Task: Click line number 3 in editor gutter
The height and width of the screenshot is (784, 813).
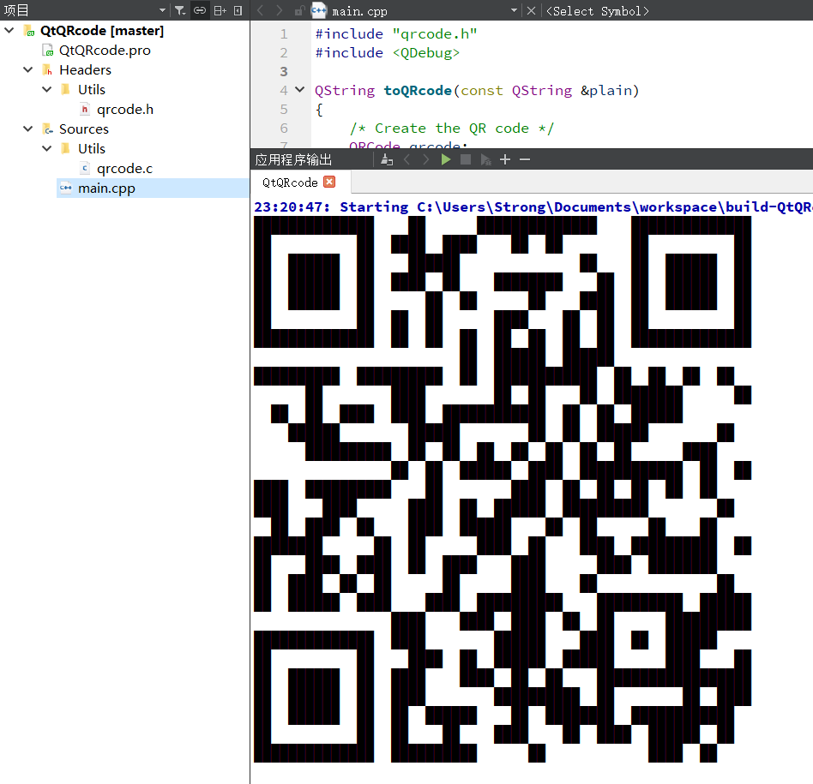Action: click(284, 71)
